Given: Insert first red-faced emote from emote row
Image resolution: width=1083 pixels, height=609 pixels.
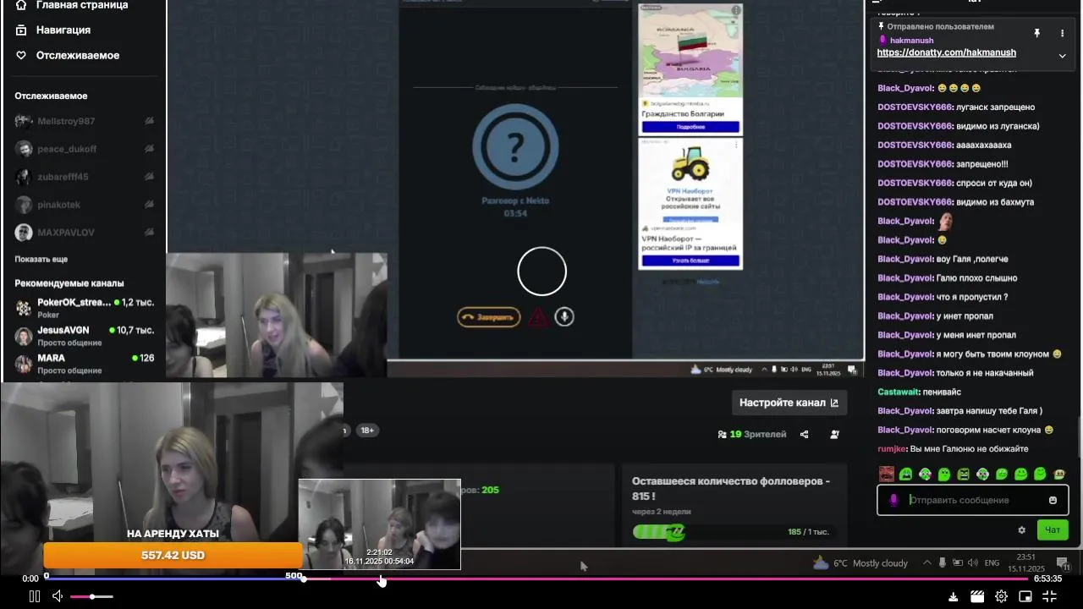Looking at the screenshot, I should (886, 475).
